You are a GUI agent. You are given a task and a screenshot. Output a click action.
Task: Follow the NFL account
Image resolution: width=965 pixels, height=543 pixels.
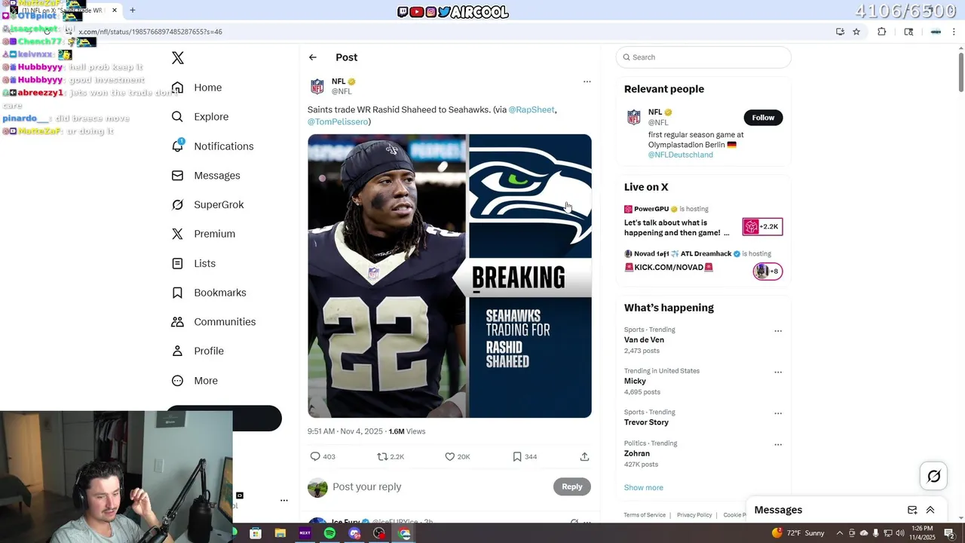click(763, 117)
